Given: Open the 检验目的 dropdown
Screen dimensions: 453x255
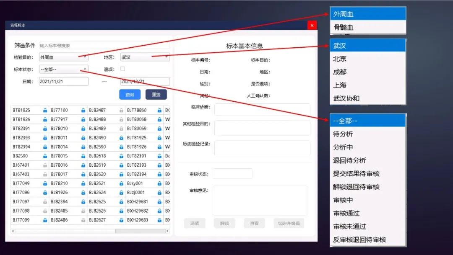Looking at the screenshot, I should 63,57.
